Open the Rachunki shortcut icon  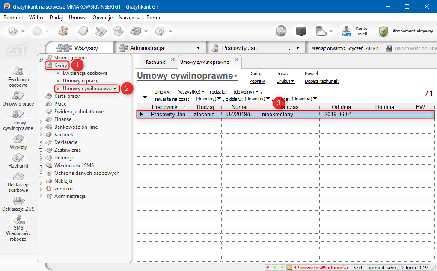[18, 158]
